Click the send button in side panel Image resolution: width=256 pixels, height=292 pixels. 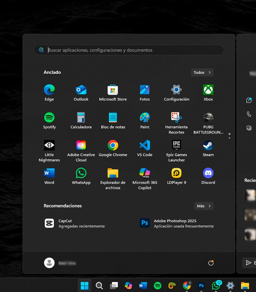coord(249,262)
